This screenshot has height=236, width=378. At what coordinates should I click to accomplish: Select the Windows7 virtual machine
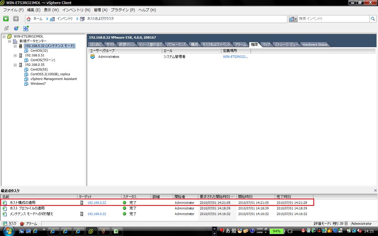(x=38, y=83)
